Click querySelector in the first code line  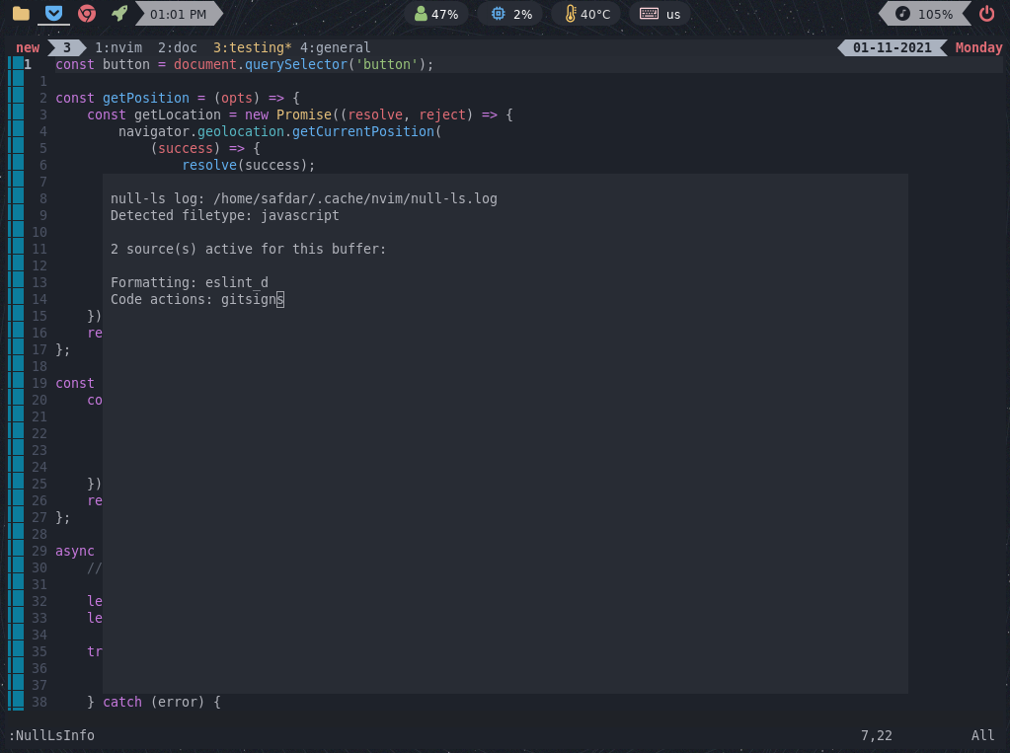(295, 64)
